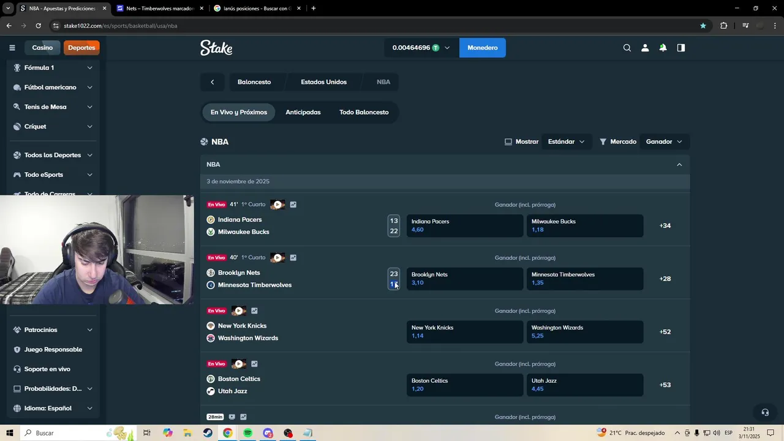784x441 pixels.
Task: Open live stream icon for Celtics vs Jazz
Action: [x=239, y=364]
